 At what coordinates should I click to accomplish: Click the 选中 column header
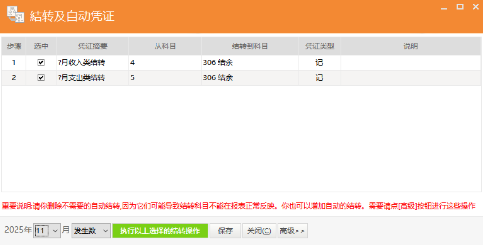point(41,46)
